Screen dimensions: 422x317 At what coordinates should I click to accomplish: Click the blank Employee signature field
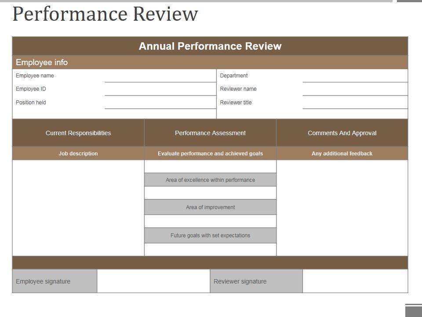pyautogui.click(x=153, y=281)
